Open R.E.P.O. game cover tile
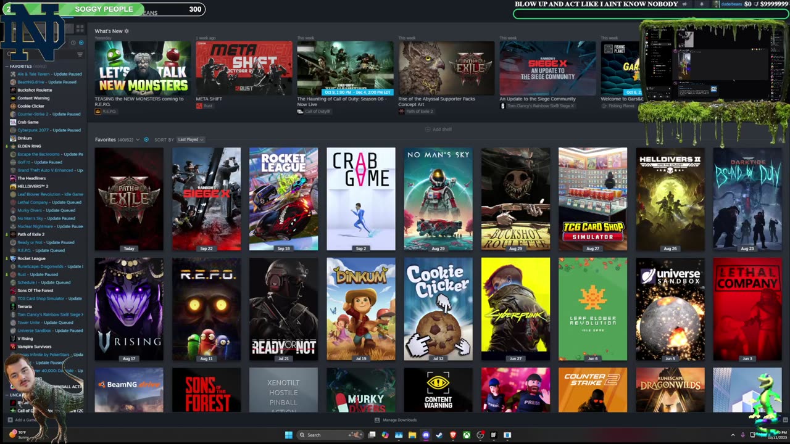The height and width of the screenshot is (444, 790). [x=206, y=309]
